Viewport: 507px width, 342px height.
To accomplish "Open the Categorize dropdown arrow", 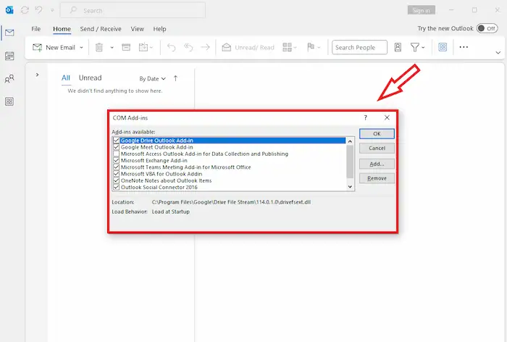I will [295, 48].
